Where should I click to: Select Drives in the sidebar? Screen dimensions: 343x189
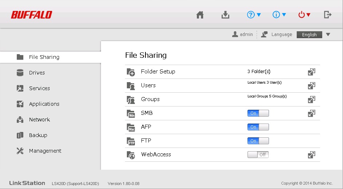[37, 73]
